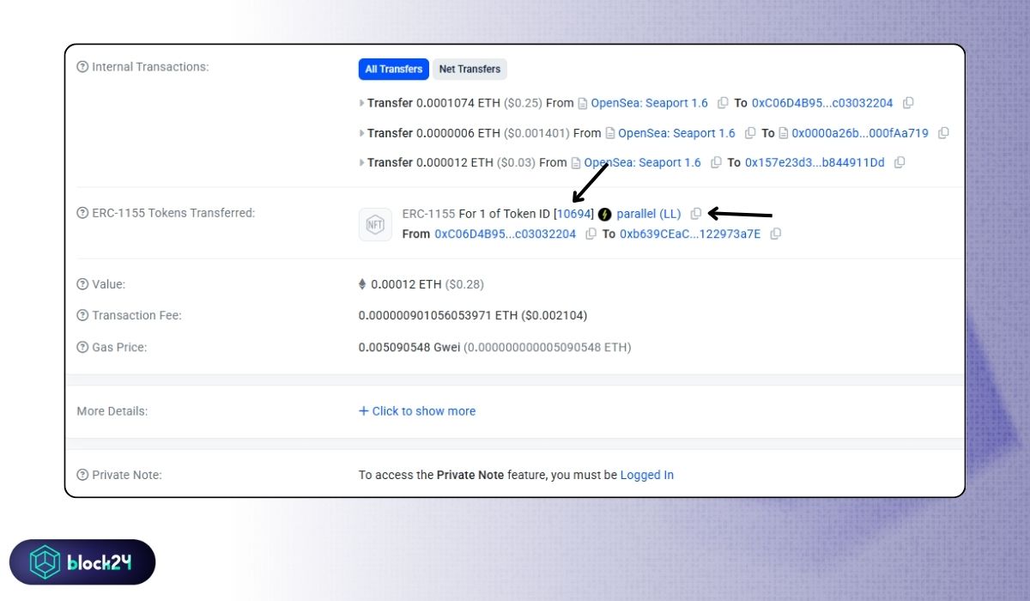Copy address 0x157e23d3...b844911Dd
Image resolution: width=1030 pixels, height=601 pixels.
pyautogui.click(x=900, y=162)
